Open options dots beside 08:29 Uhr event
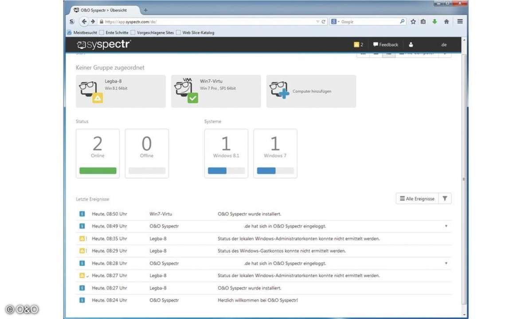Screen dimensions: 532x319 [x=86, y=251]
